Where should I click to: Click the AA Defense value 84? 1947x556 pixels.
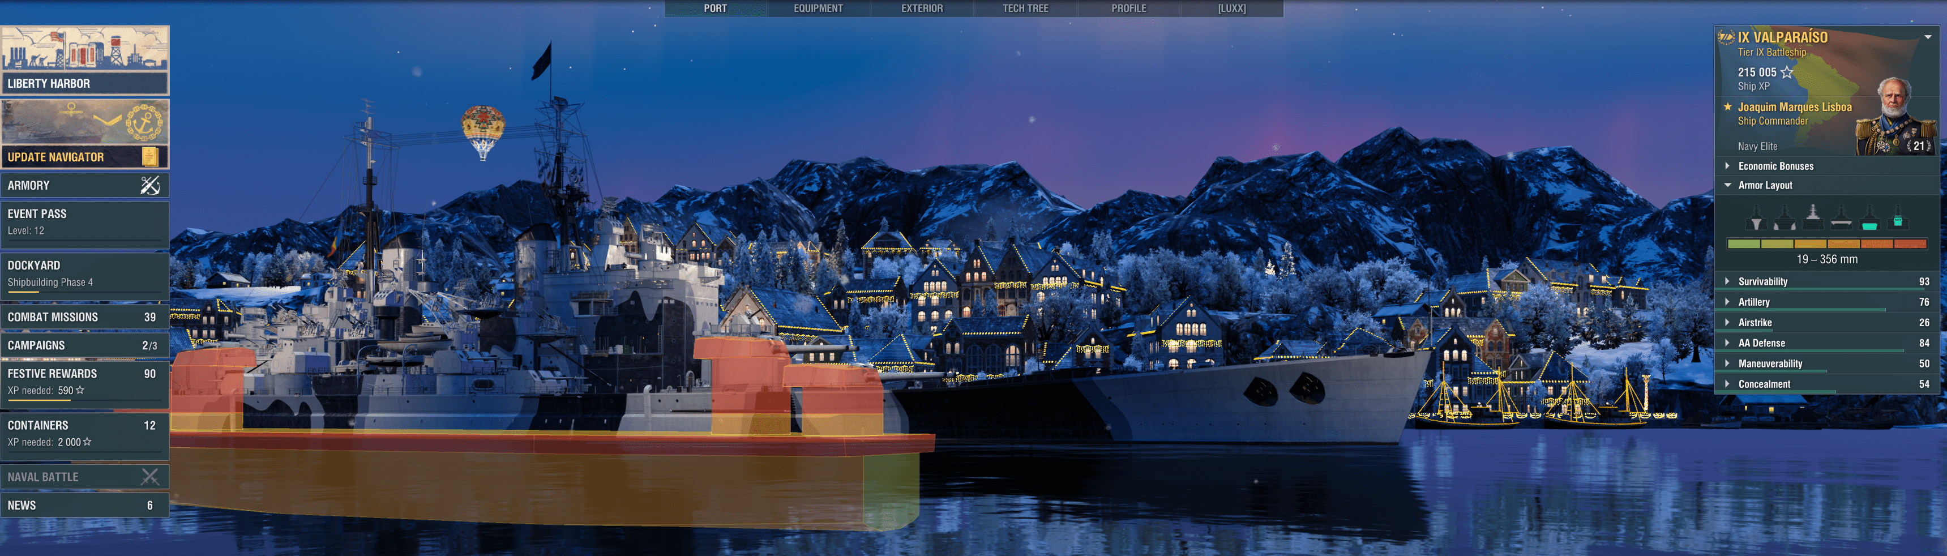pyautogui.click(x=1924, y=343)
